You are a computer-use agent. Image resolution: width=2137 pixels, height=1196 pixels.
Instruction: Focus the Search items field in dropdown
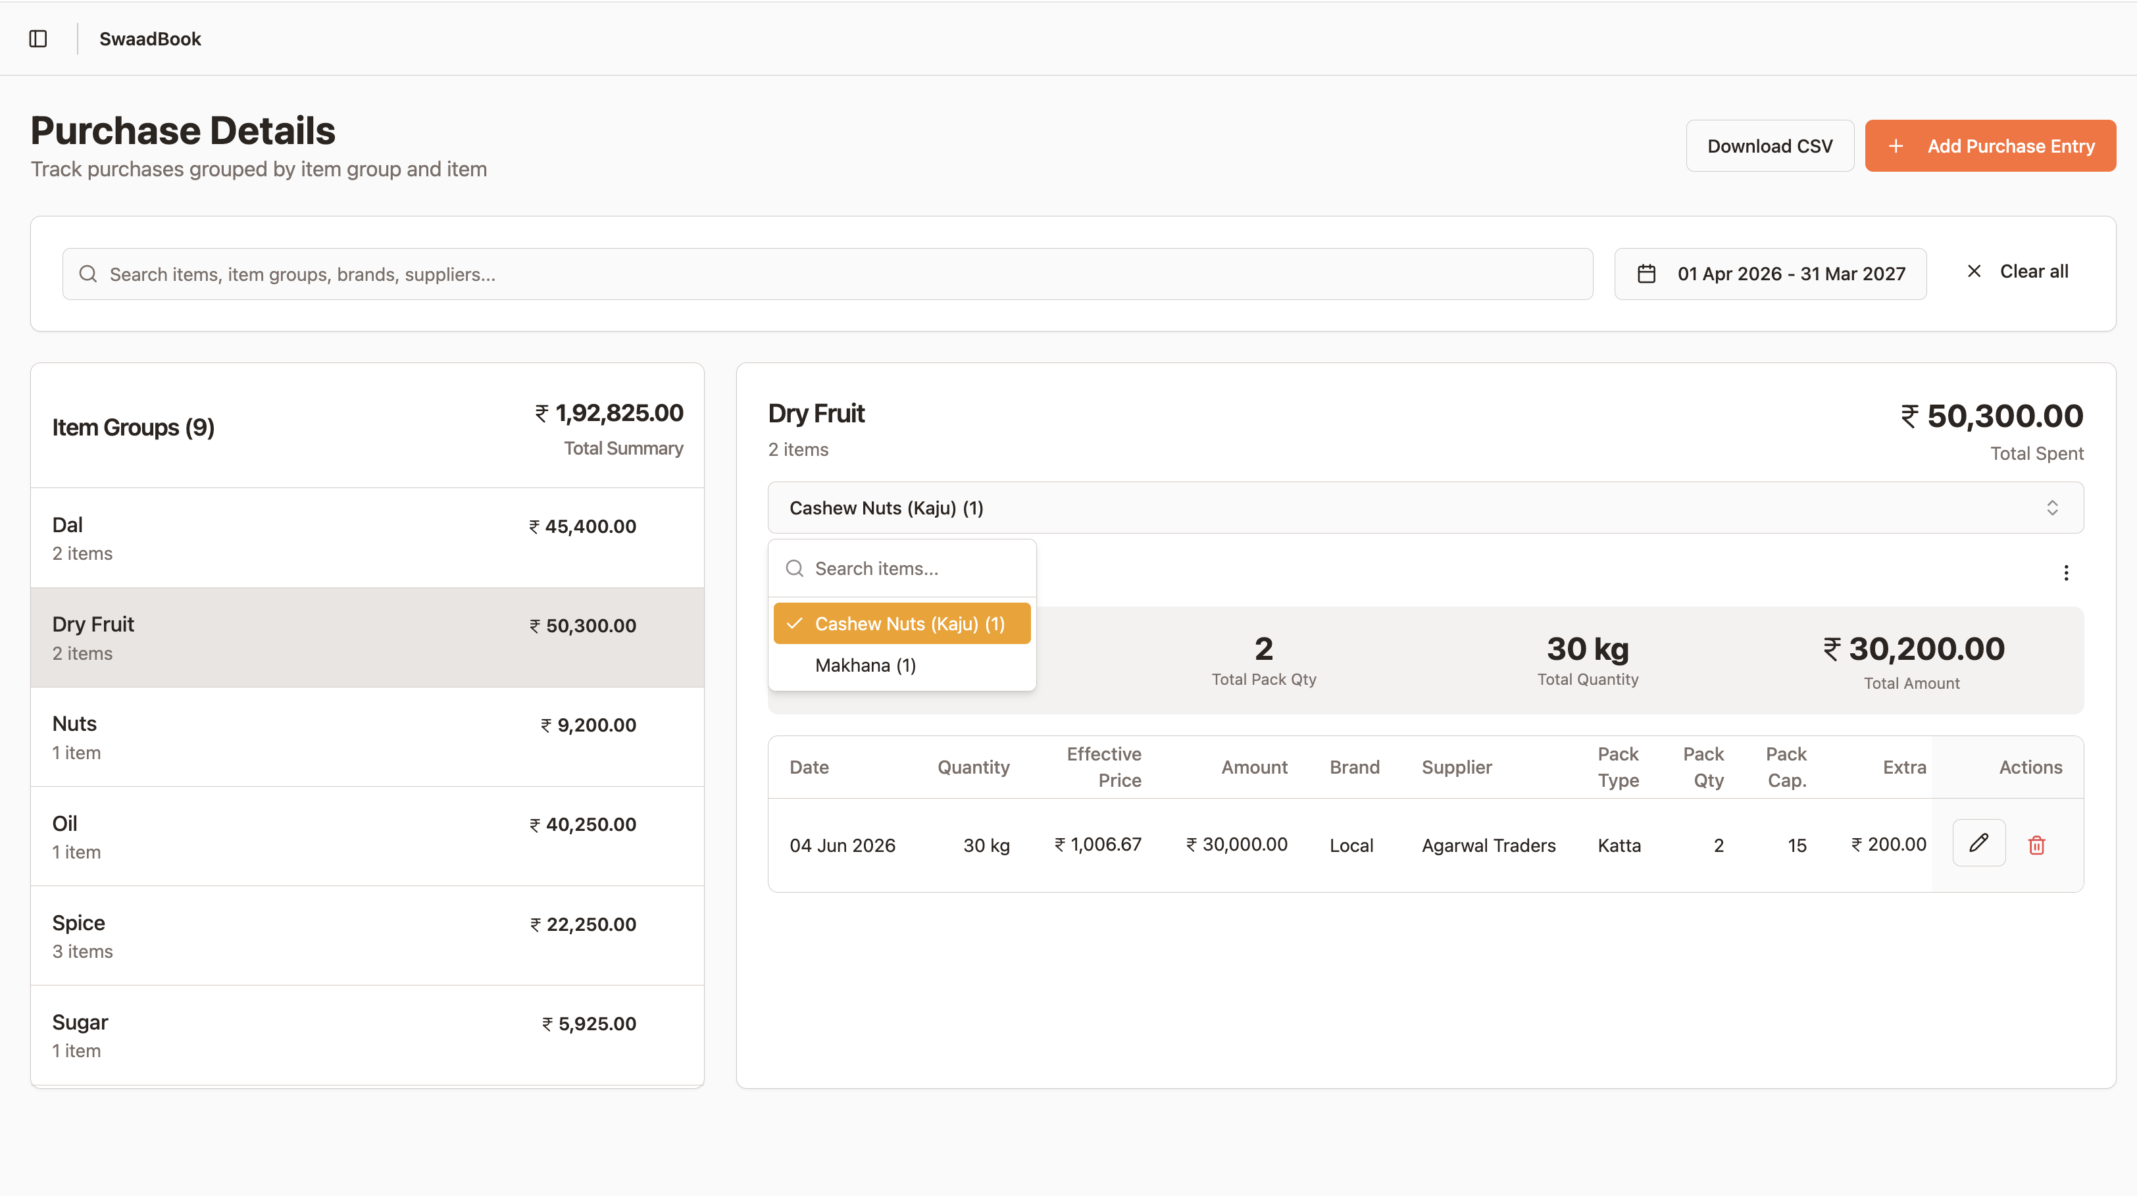point(902,568)
